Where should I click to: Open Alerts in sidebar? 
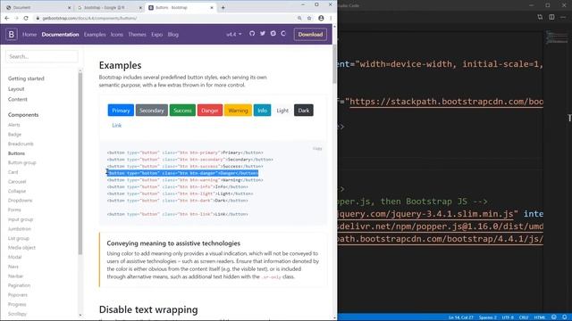click(14, 125)
